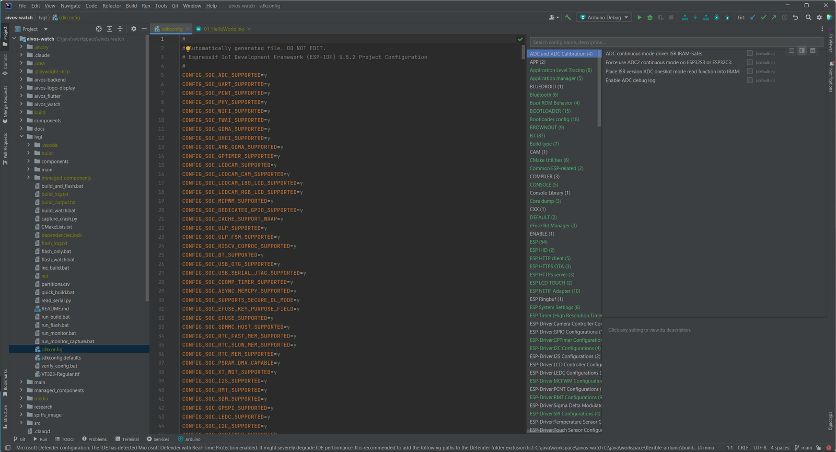Viewport: 836px width, 452px height.
Task: Close the sdkconfig editor tab
Action: click(x=188, y=29)
